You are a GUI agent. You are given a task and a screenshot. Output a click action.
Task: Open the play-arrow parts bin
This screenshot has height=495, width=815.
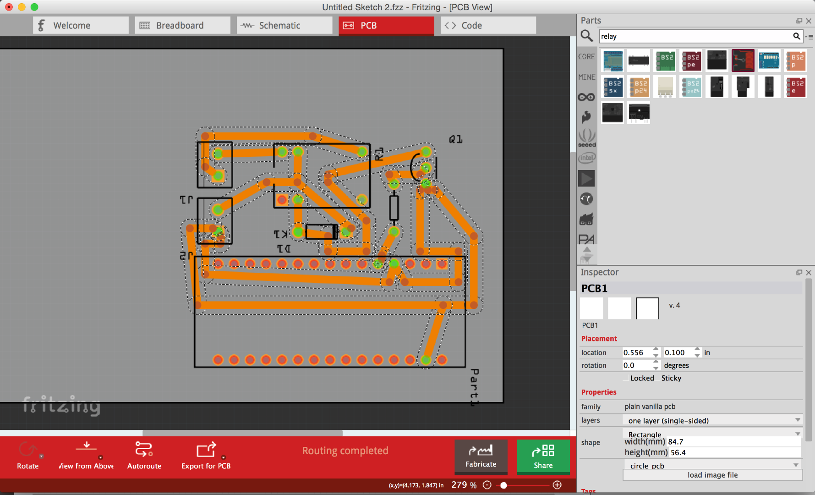[x=586, y=178]
